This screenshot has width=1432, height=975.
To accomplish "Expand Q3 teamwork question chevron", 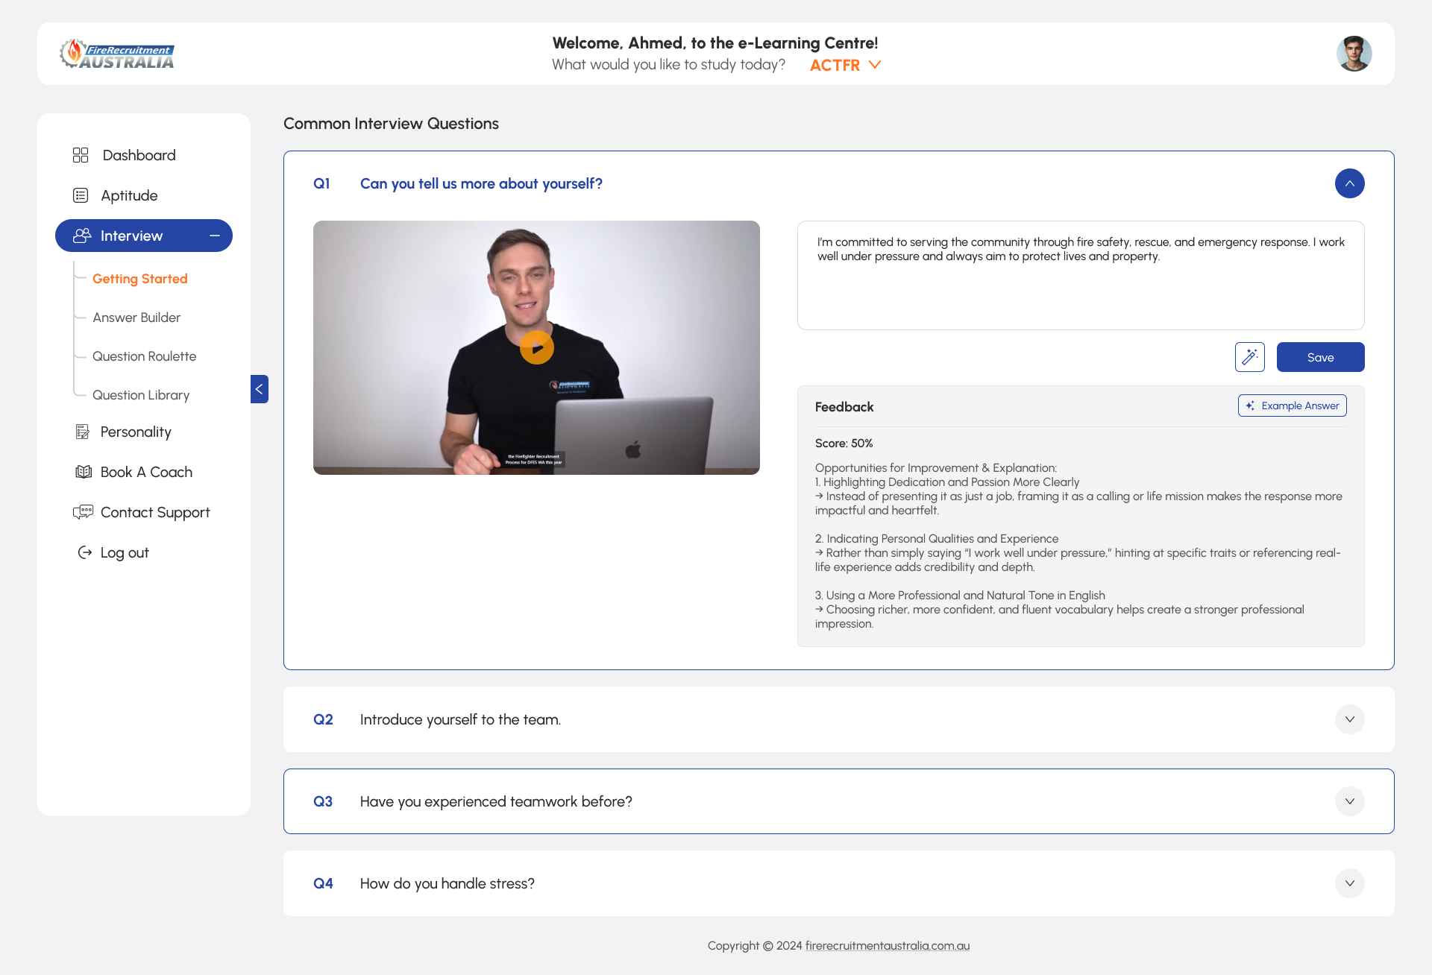I will (1350, 801).
